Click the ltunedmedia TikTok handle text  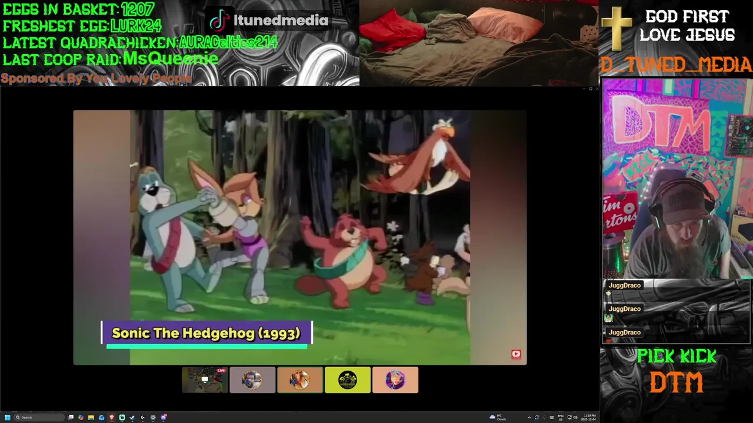click(x=281, y=21)
